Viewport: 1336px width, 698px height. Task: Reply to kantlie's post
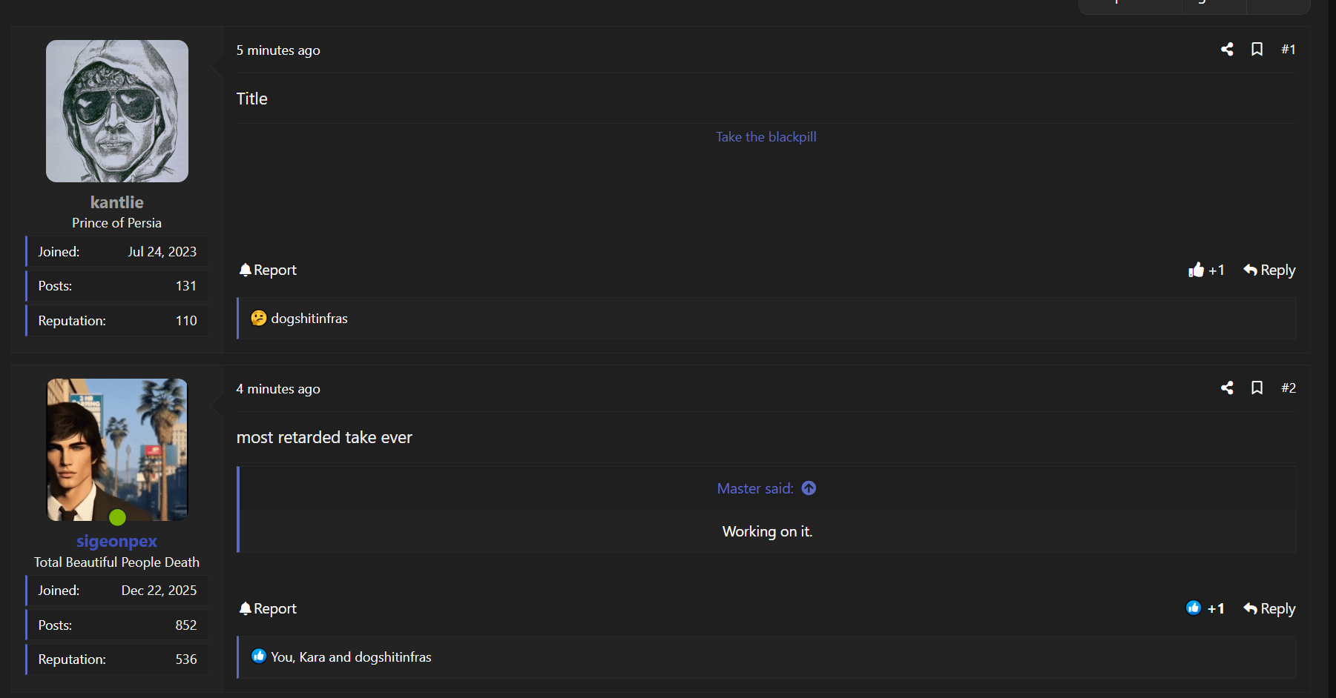(1269, 270)
